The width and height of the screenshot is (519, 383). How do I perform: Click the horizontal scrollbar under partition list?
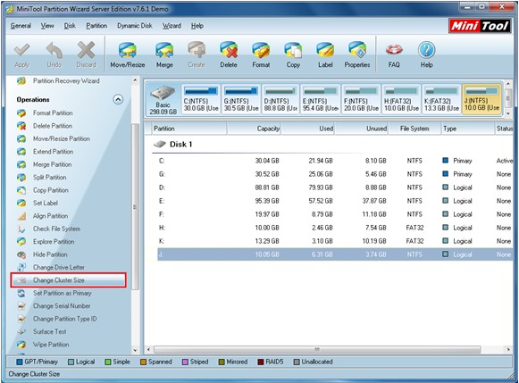(317, 350)
